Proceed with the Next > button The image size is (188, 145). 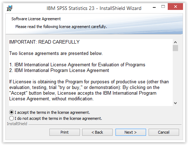pyautogui.click(x=131, y=132)
